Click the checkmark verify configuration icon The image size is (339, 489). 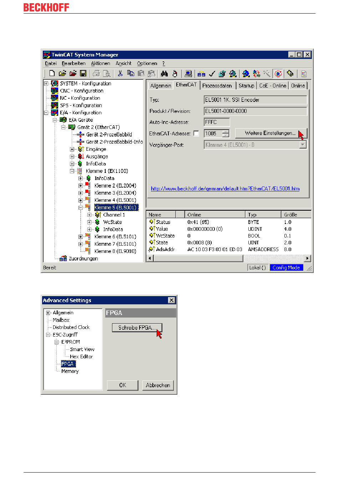click(x=212, y=74)
